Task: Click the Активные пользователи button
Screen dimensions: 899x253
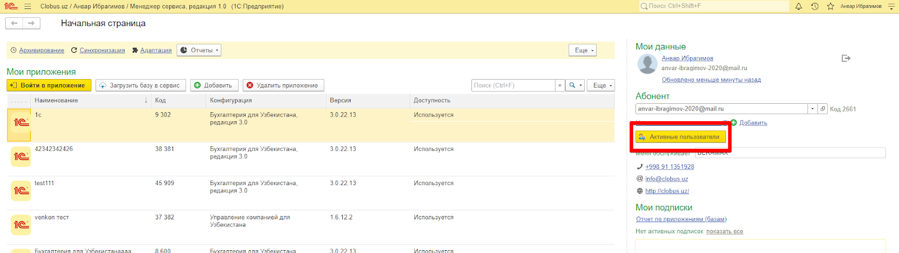Action: pos(680,137)
